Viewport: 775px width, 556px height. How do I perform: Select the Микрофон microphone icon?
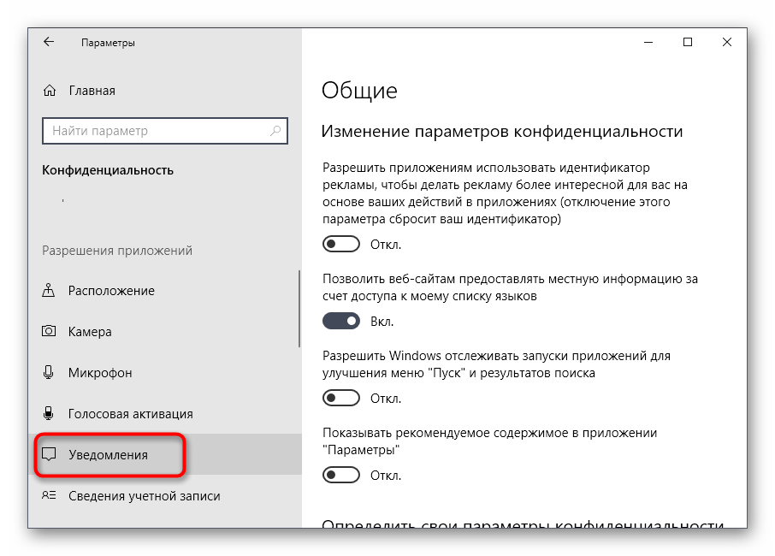(49, 372)
